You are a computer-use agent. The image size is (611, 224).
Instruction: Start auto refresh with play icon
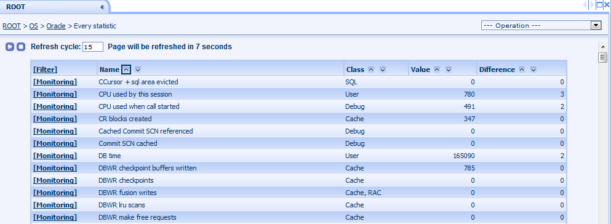tap(10, 47)
